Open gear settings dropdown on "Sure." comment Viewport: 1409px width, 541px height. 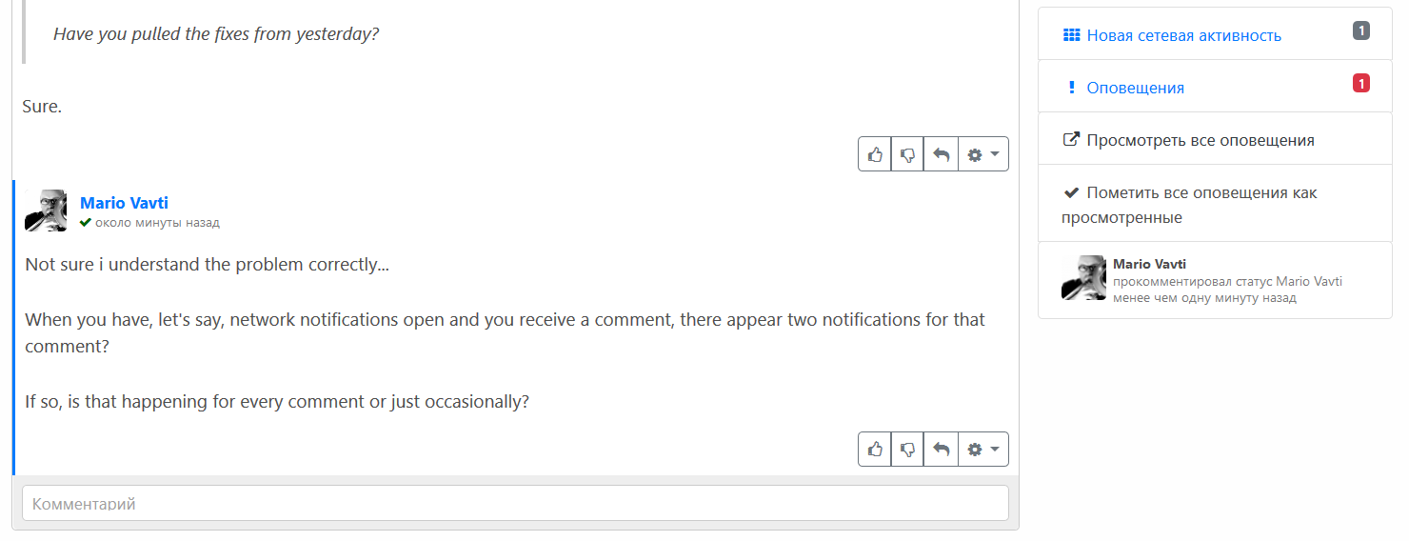(x=982, y=154)
